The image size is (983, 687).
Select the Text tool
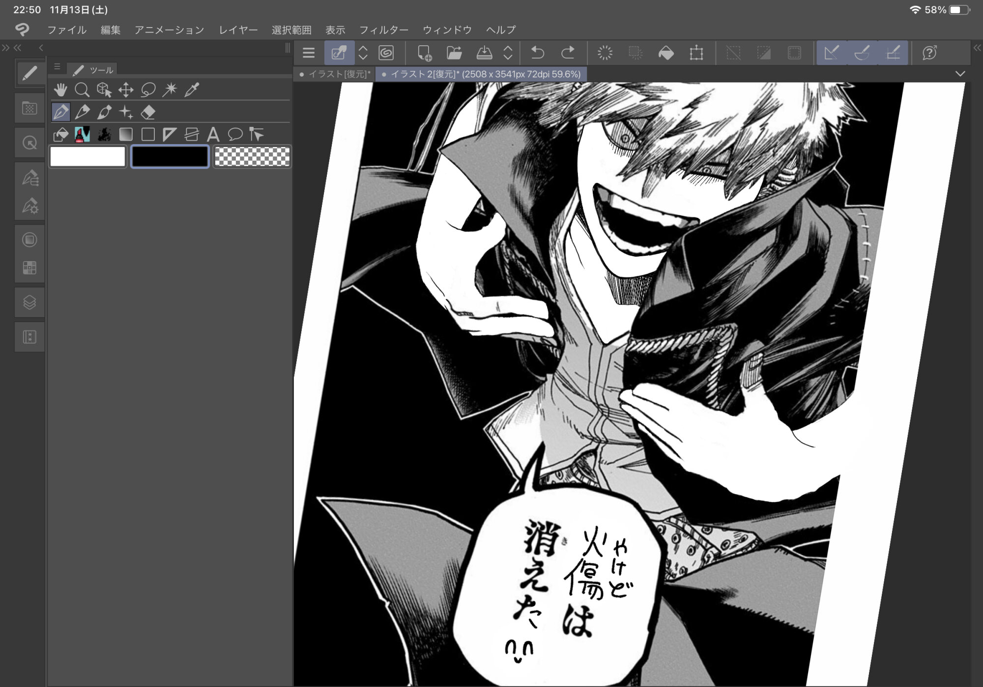point(213,134)
